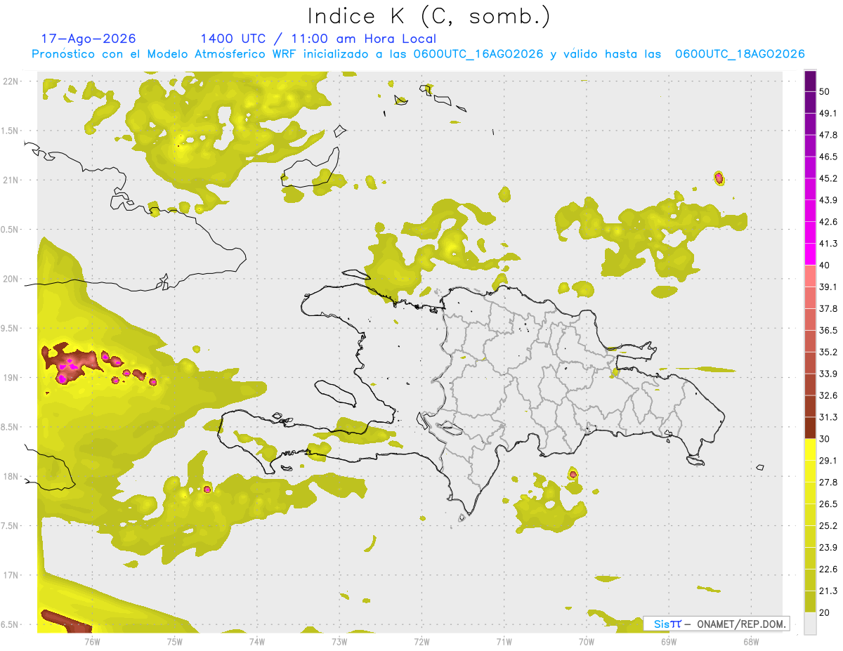Viewport: 843px width, 651px height.
Task: Select the date label "17-Ago-2026"
Action: click(89, 39)
